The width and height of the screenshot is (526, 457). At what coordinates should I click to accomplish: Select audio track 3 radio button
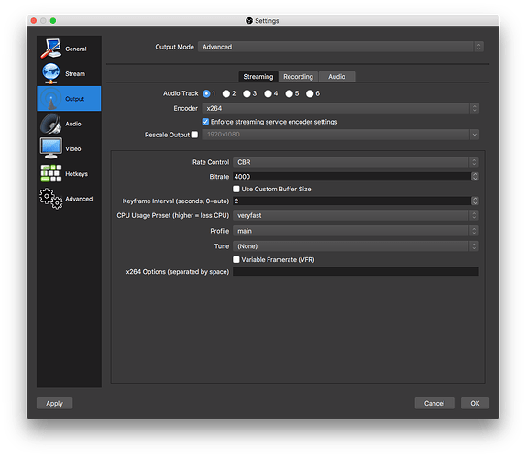coord(247,93)
